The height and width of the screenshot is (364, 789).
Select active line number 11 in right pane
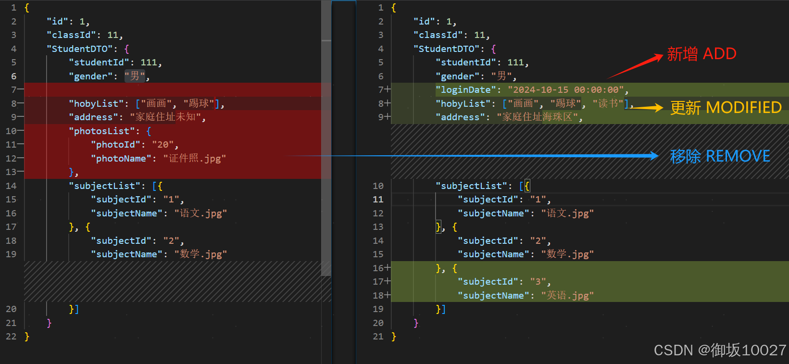click(378, 199)
